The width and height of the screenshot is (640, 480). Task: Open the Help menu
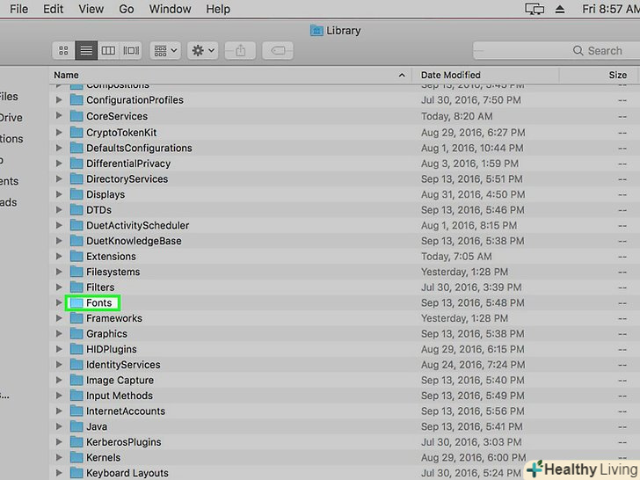[218, 9]
